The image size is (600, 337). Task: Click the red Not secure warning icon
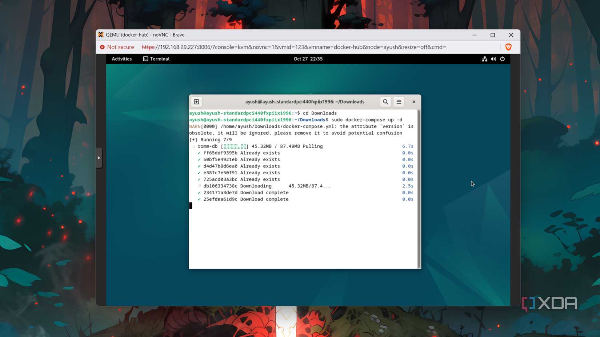coord(101,47)
